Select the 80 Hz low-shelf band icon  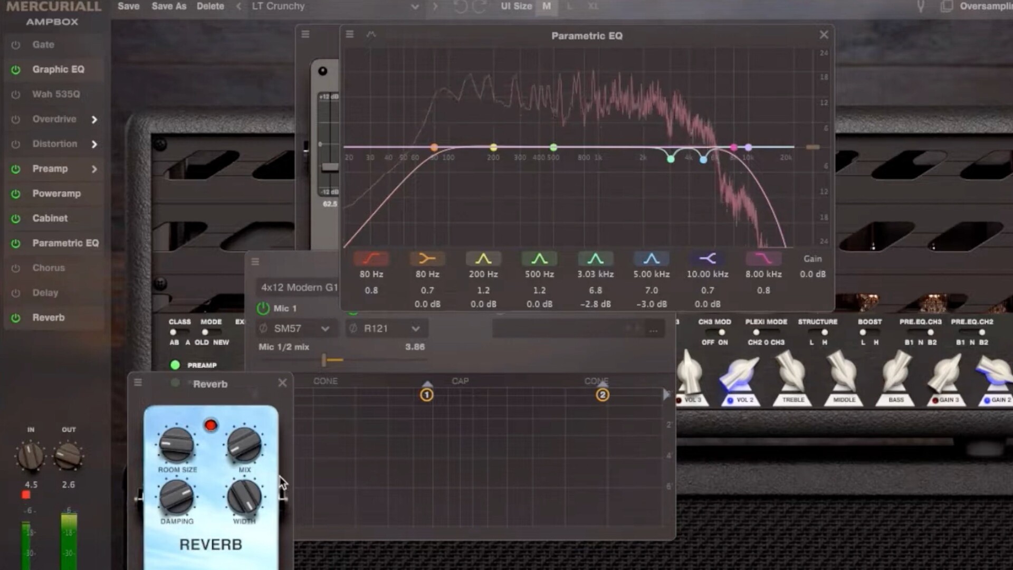coord(427,259)
